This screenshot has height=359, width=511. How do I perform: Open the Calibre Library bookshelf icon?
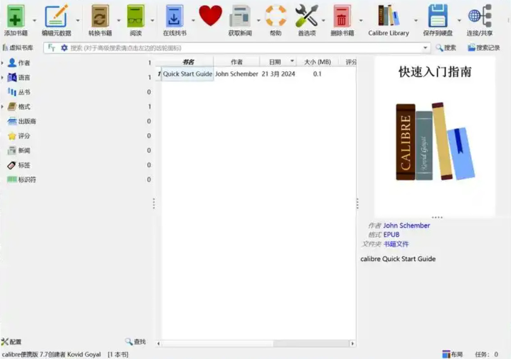click(388, 16)
